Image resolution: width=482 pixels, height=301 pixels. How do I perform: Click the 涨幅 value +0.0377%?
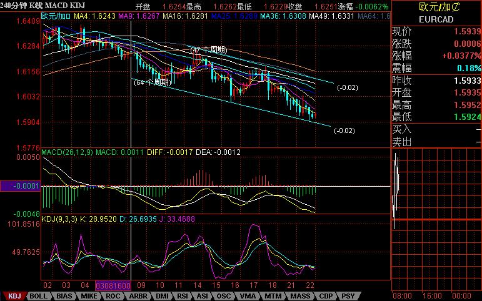pyautogui.click(x=461, y=56)
